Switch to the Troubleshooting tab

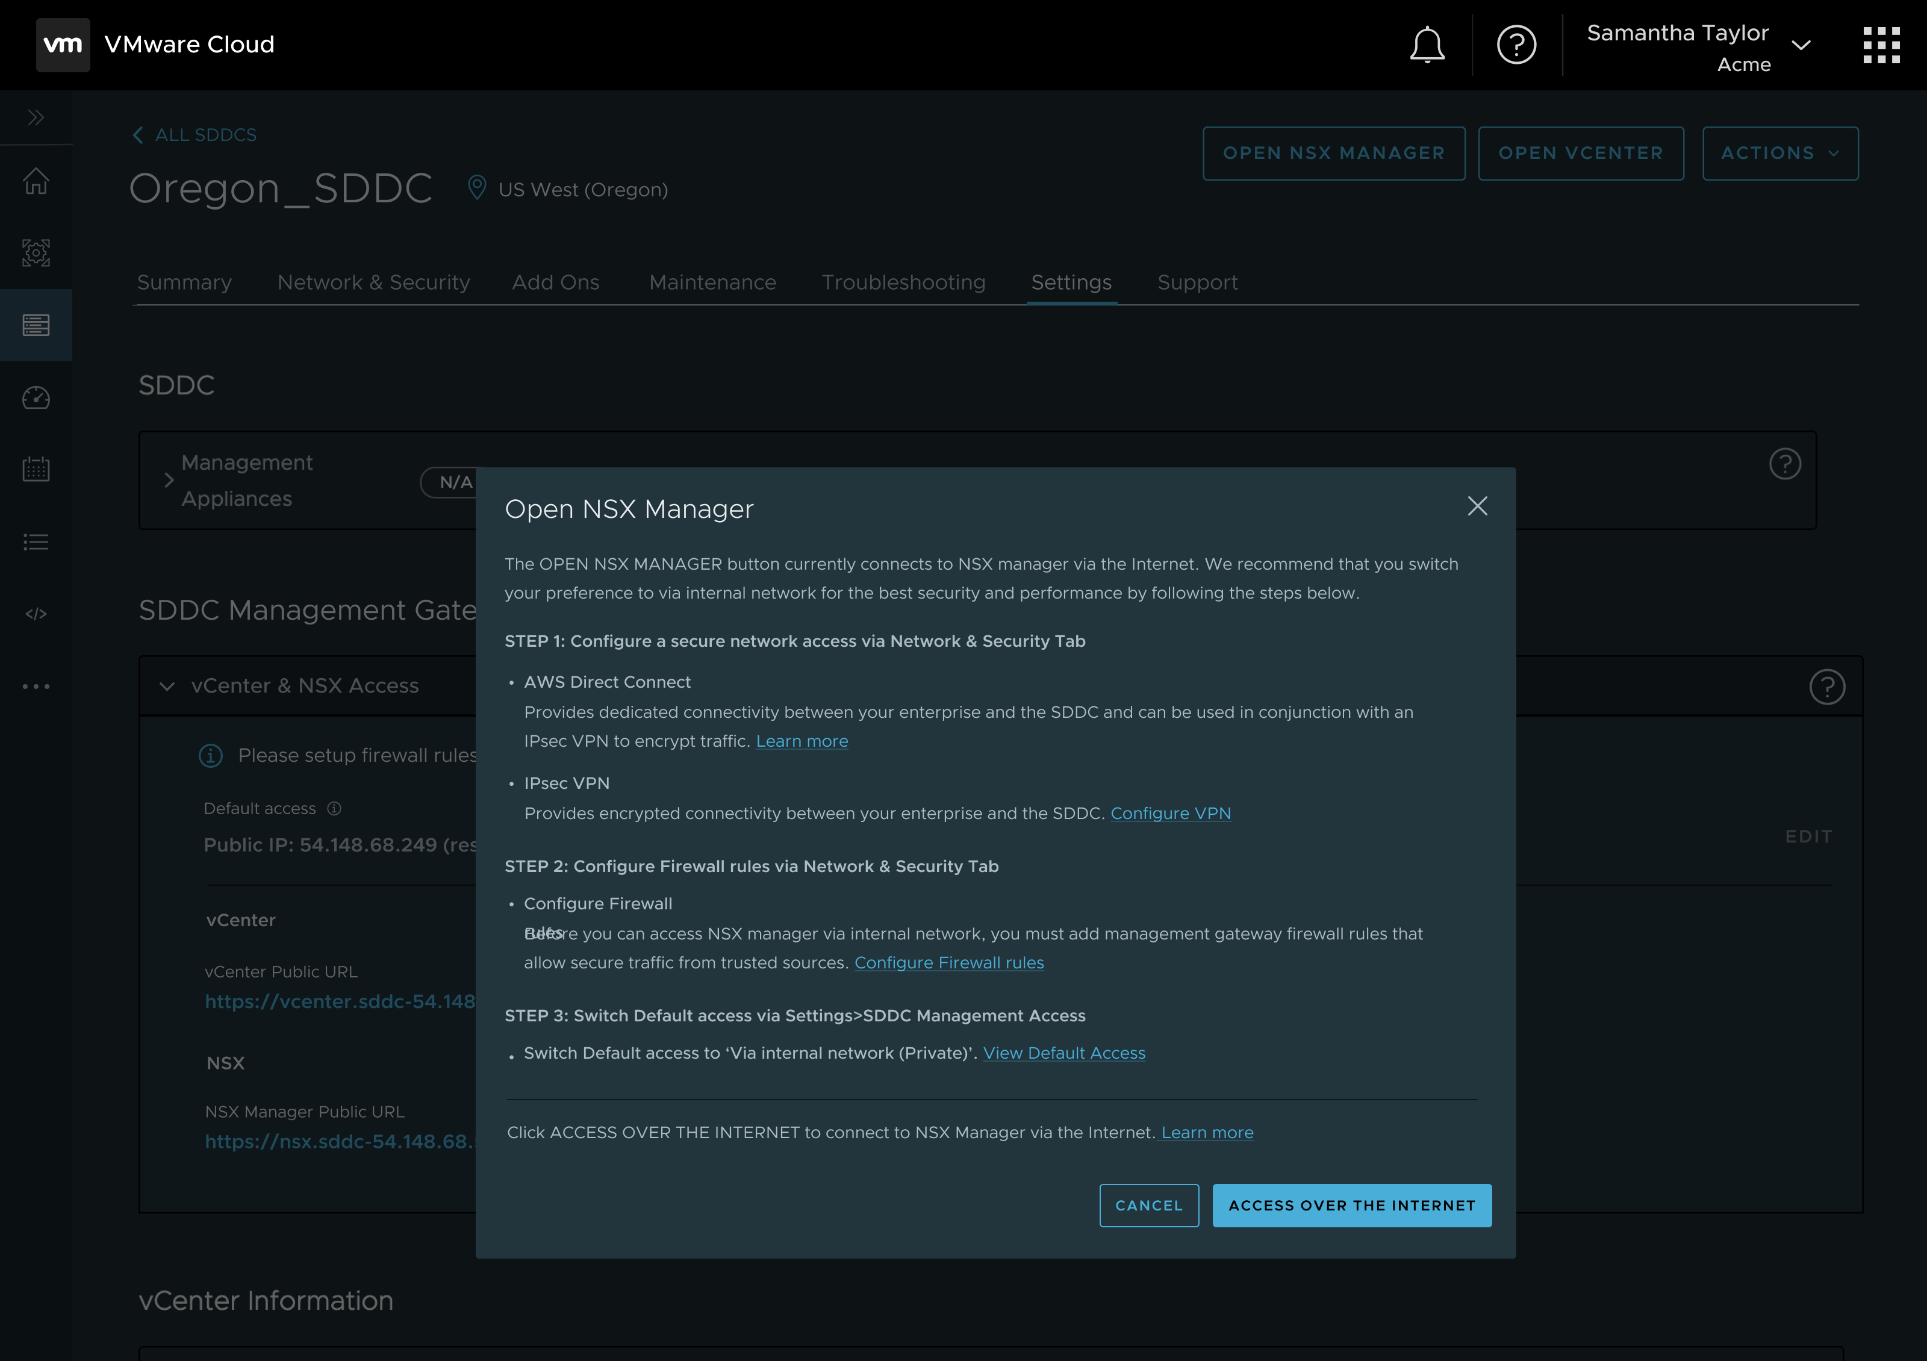click(x=903, y=283)
